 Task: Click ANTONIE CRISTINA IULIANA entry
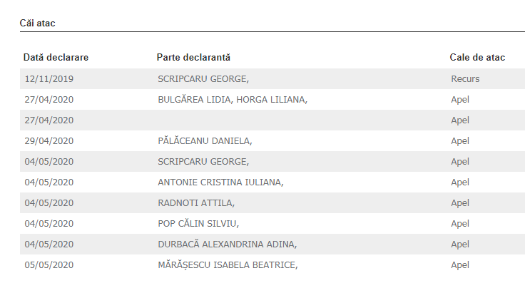pyautogui.click(x=220, y=182)
